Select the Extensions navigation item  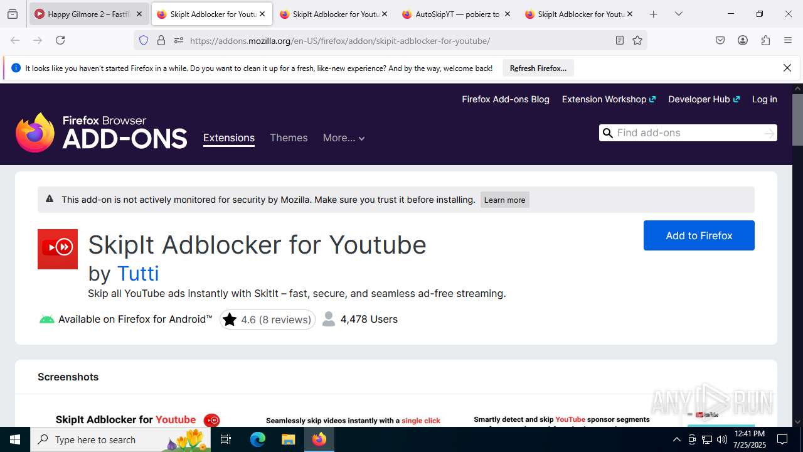[x=229, y=138]
